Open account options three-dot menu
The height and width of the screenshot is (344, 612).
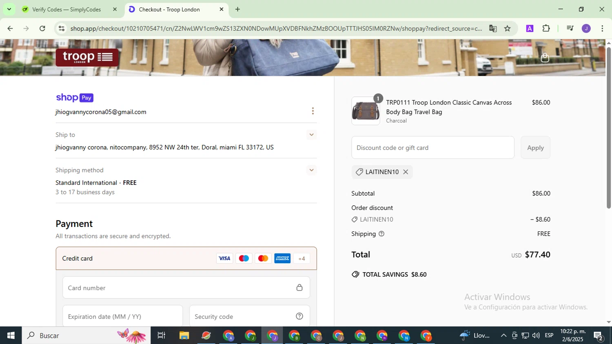tap(313, 111)
